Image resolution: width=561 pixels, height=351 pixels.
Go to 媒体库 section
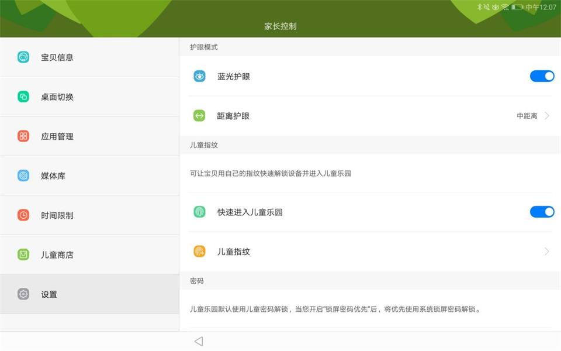89,176
